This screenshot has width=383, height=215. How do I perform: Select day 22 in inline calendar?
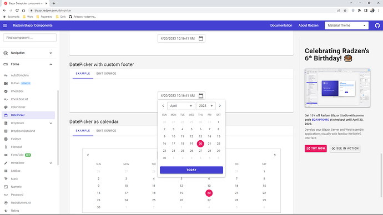pos(264,193)
